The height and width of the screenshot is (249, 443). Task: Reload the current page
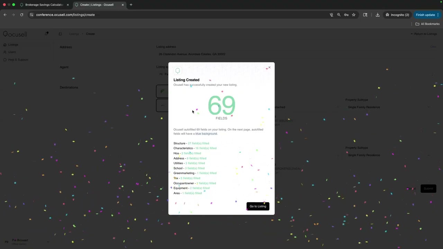(x=21, y=15)
